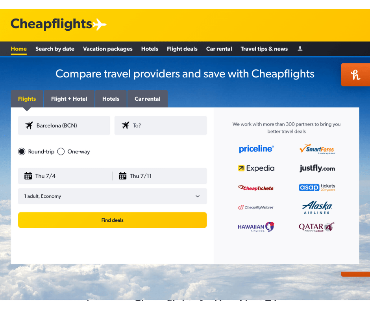Switch to the Flight + Hotel tab
Viewport: 370px width, 310px height.
[69, 99]
